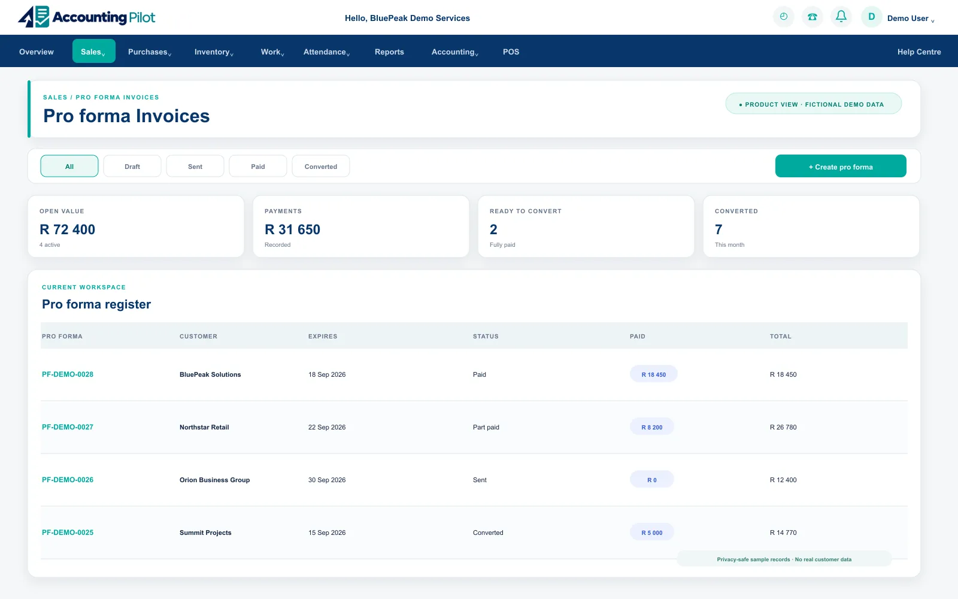Viewport: 958px width, 599px height.
Task: Click the Expires column header
Action: tap(323, 336)
